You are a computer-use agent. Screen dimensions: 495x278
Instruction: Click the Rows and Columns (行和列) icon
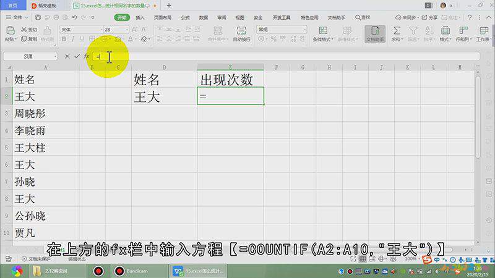(x=463, y=30)
